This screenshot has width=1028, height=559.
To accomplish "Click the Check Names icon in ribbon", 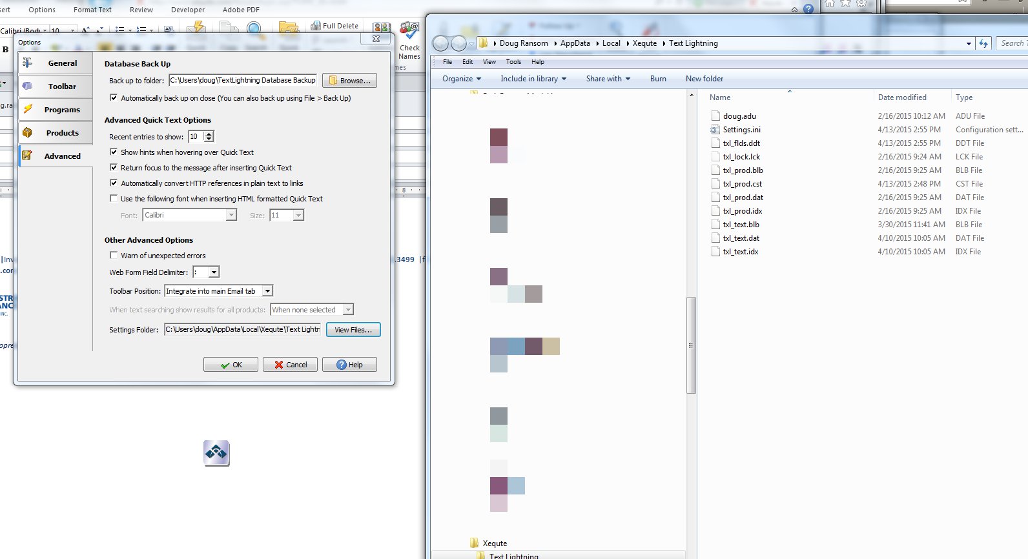I will [409, 32].
